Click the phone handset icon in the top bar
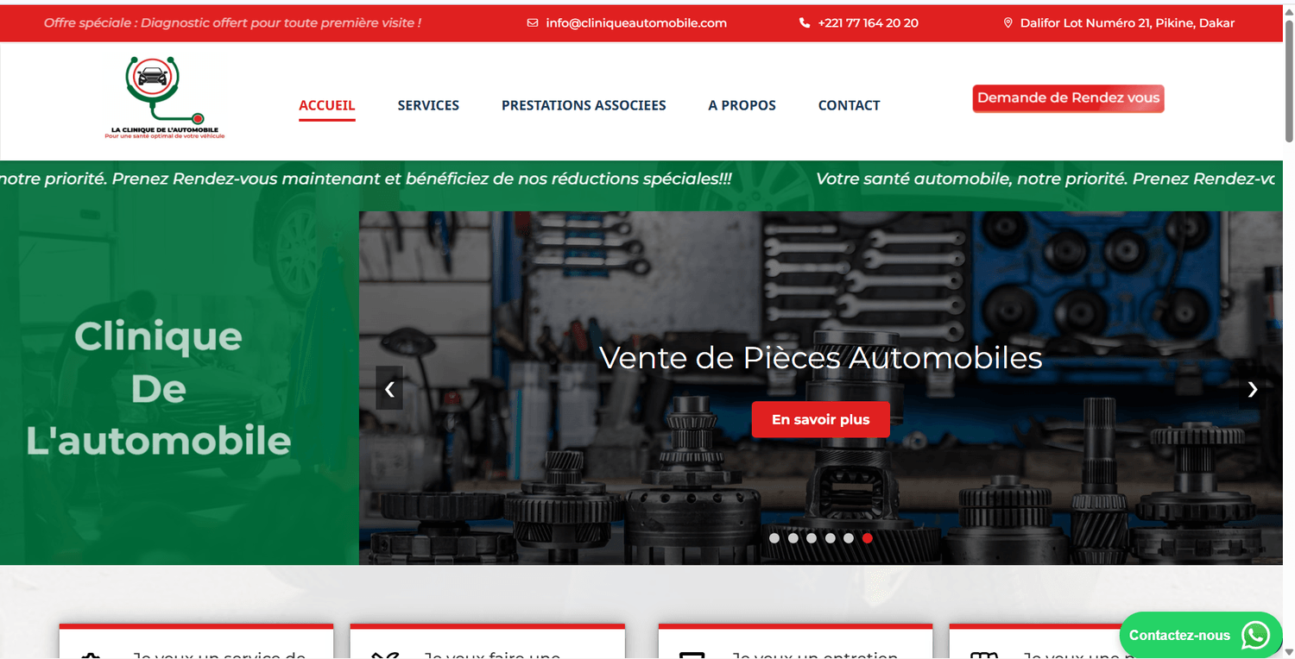1295x659 pixels. (x=805, y=23)
